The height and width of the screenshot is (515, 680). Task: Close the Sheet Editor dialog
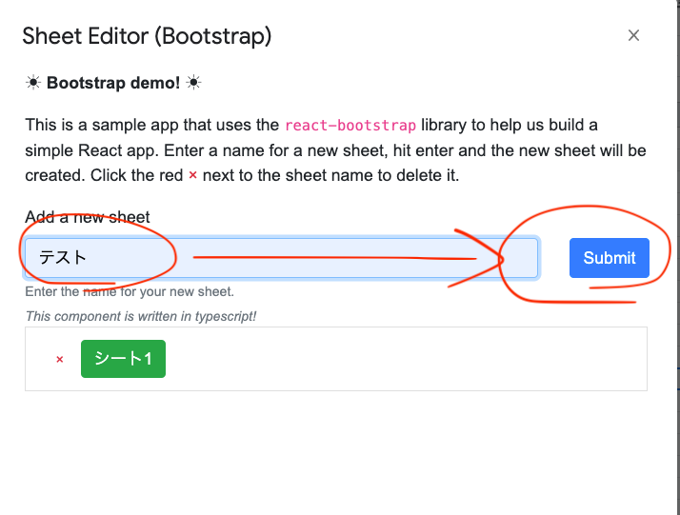click(x=633, y=35)
